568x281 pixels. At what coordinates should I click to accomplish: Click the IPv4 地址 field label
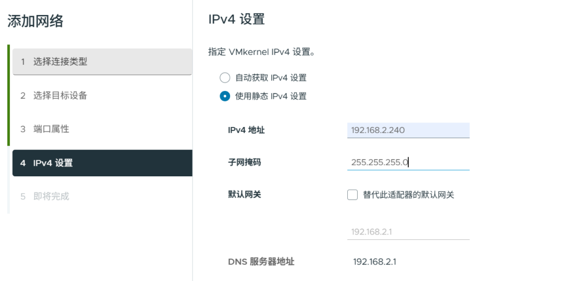[x=246, y=130]
